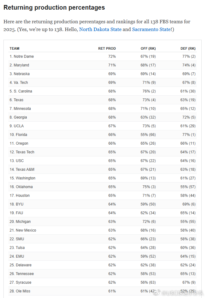Select the Notre Dame row
This screenshot has width=206, height=298.
tap(103, 56)
